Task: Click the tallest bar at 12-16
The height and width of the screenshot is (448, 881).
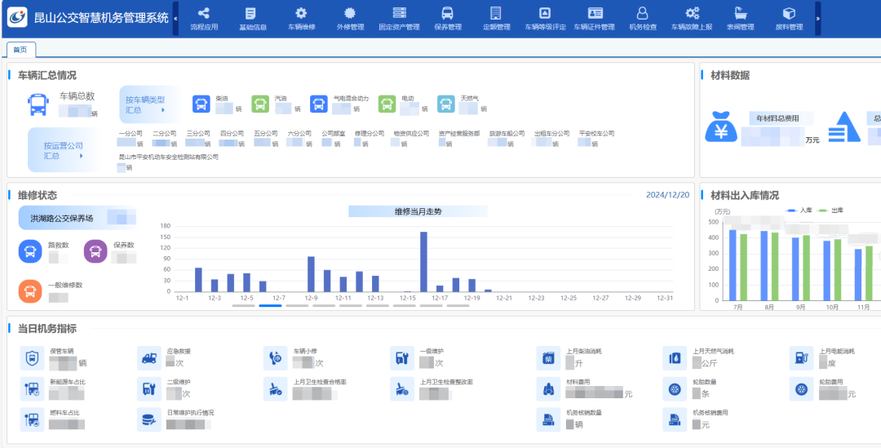Action: 423,261
